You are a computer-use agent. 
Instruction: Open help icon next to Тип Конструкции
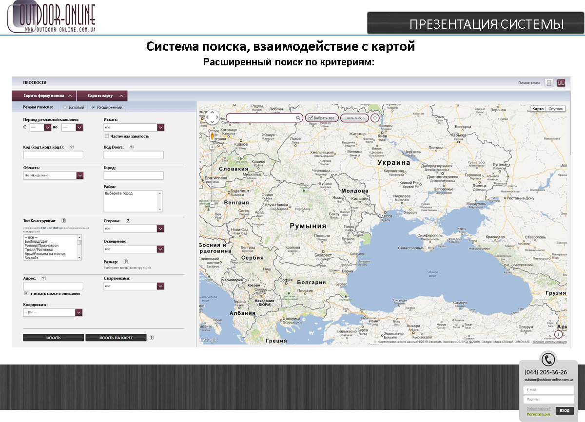click(x=64, y=221)
